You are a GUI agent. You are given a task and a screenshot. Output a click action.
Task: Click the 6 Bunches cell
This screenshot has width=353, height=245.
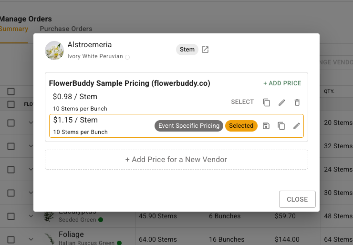[225, 216]
